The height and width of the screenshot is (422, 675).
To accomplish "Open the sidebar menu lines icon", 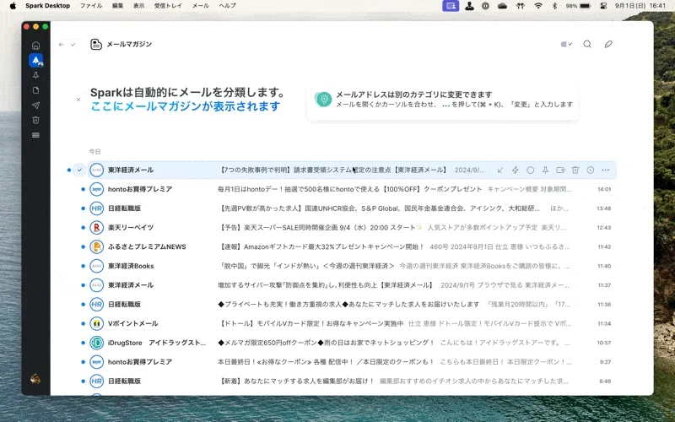I will coord(35,135).
